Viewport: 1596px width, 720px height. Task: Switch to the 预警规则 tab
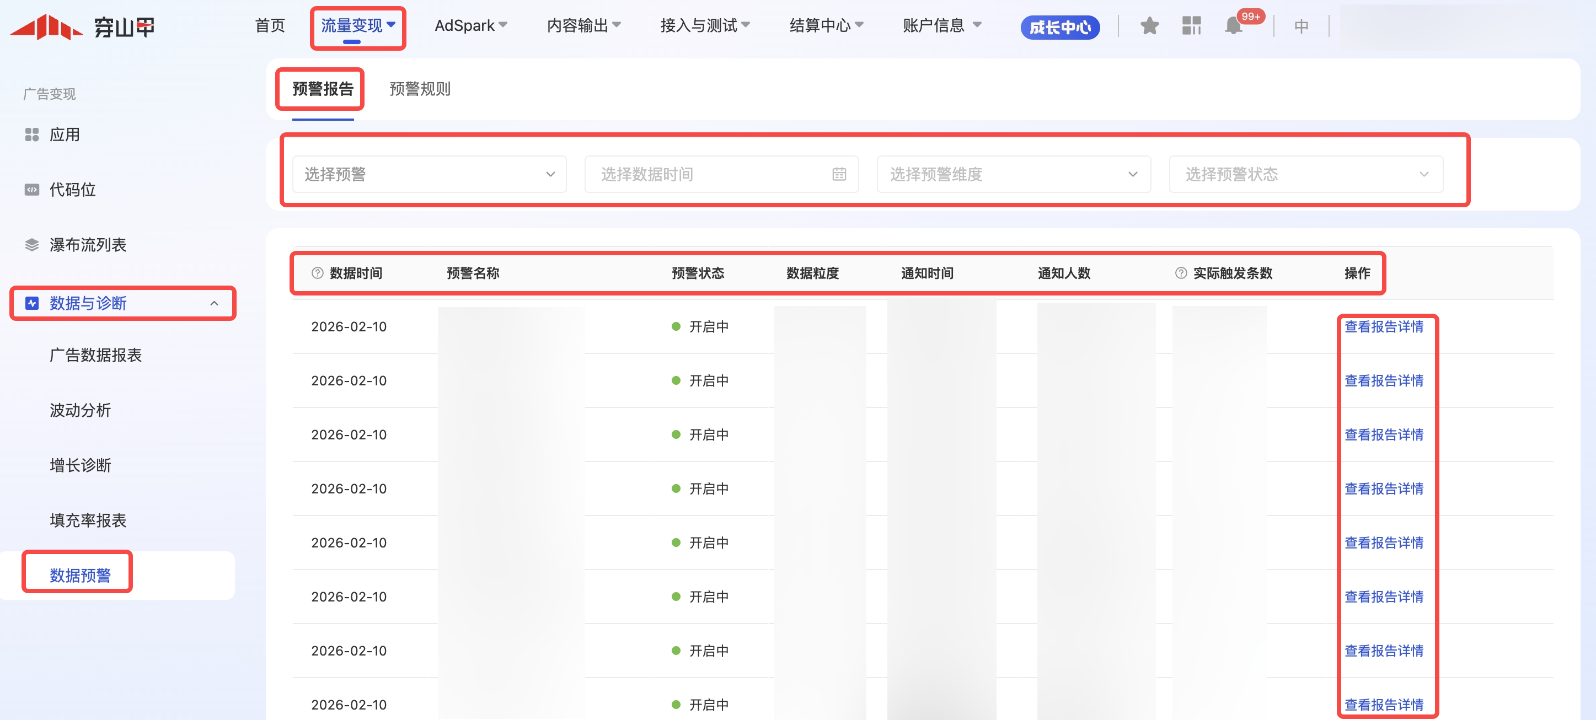point(420,89)
